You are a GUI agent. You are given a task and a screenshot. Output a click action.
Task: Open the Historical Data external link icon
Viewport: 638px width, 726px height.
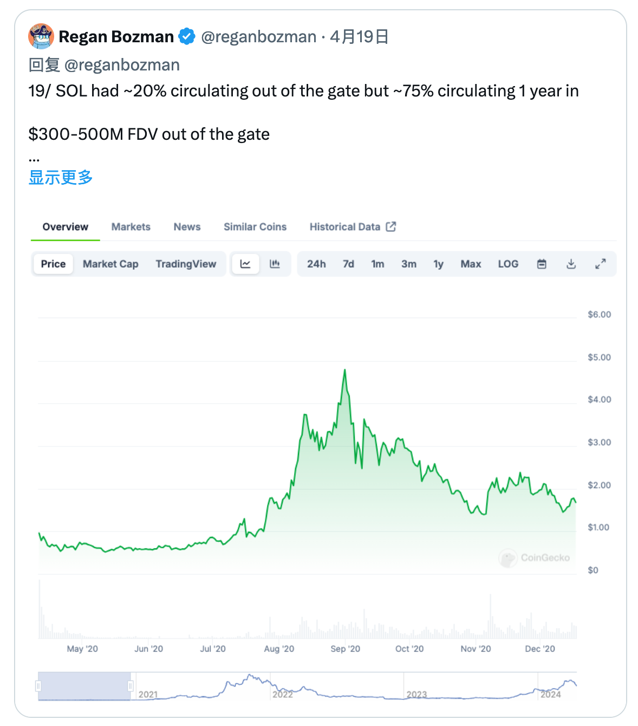(x=392, y=226)
